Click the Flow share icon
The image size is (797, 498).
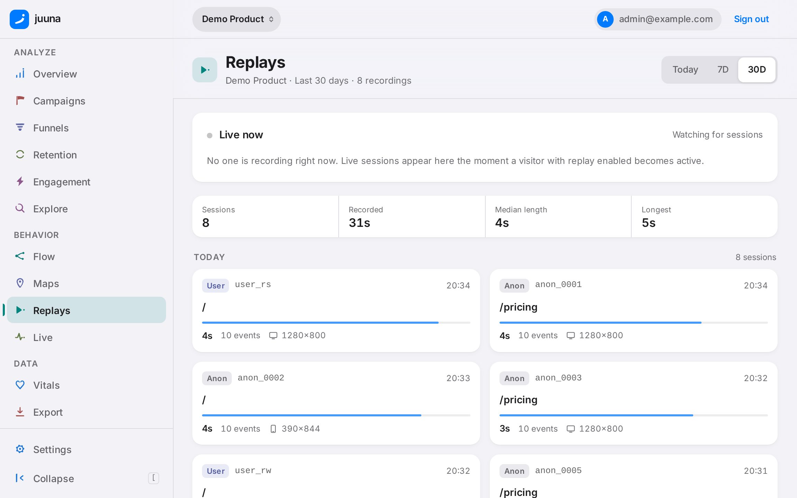click(20, 256)
